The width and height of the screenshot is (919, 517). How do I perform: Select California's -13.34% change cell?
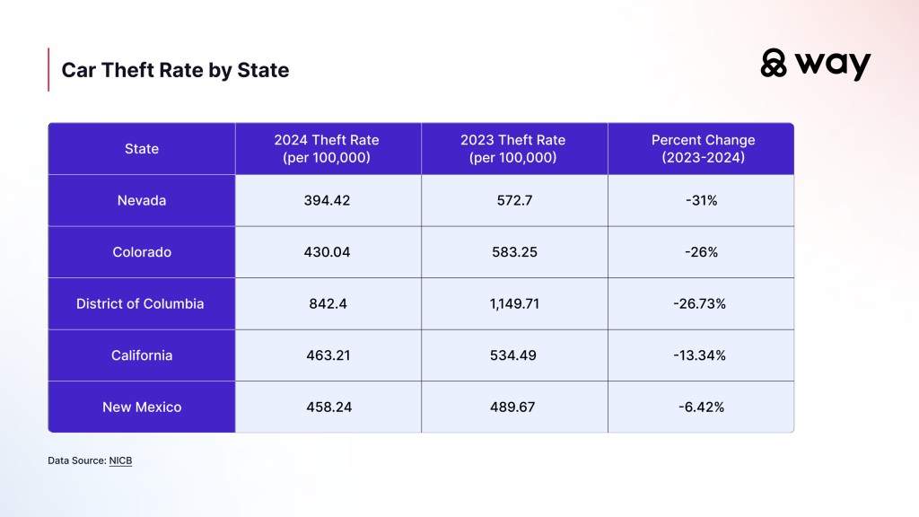(x=702, y=355)
